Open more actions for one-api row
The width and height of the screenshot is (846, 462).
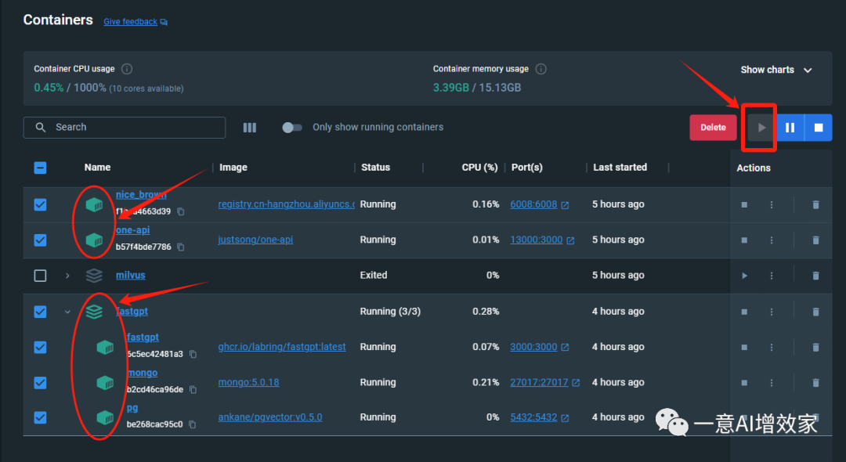tap(772, 240)
